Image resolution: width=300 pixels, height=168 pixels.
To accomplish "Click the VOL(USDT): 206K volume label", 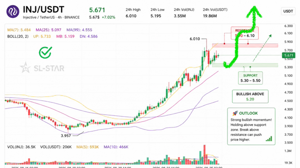I will (56, 147).
